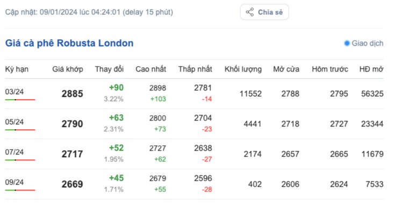Sort by the Thay đổi column header
This screenshot has width=393, height=203.
click(x=109, y=69)
